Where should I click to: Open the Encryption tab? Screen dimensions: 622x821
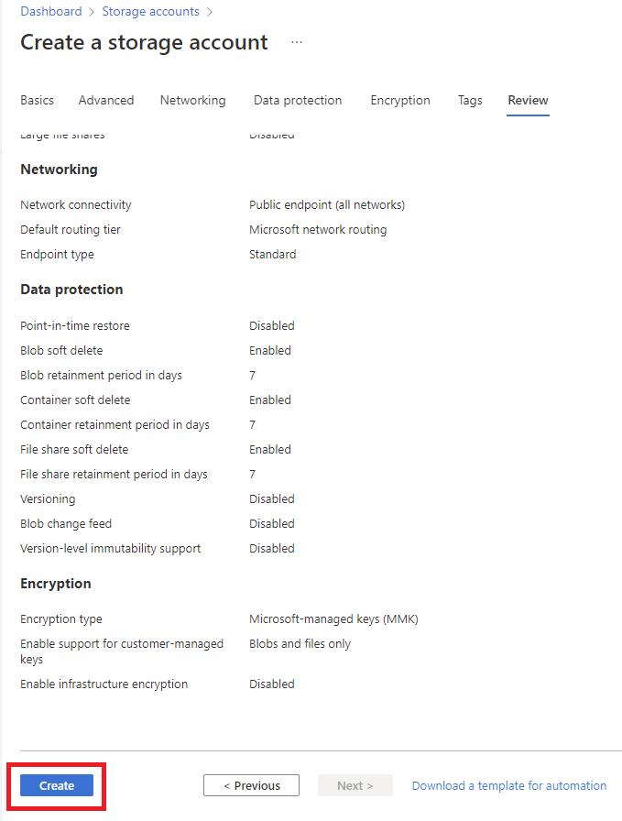pyautogui.click(x=400, y=101)
